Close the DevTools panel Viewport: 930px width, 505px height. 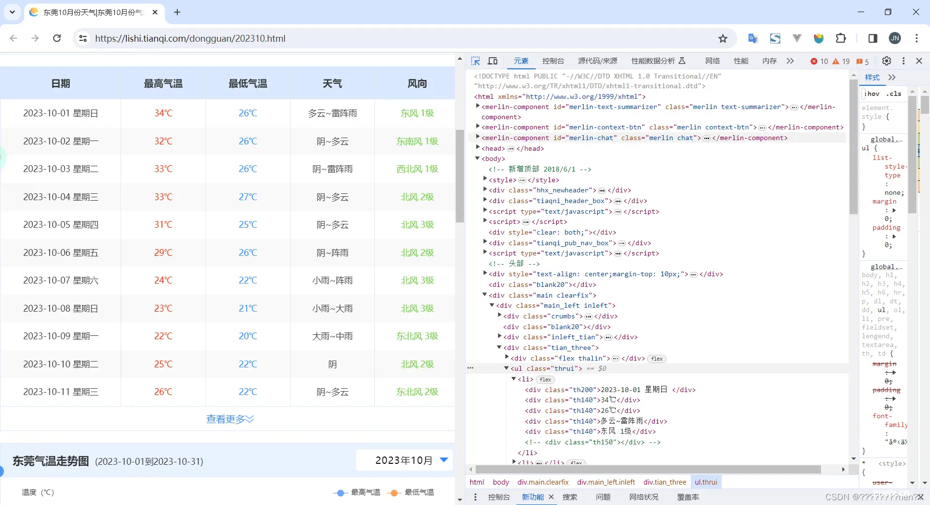919,61
